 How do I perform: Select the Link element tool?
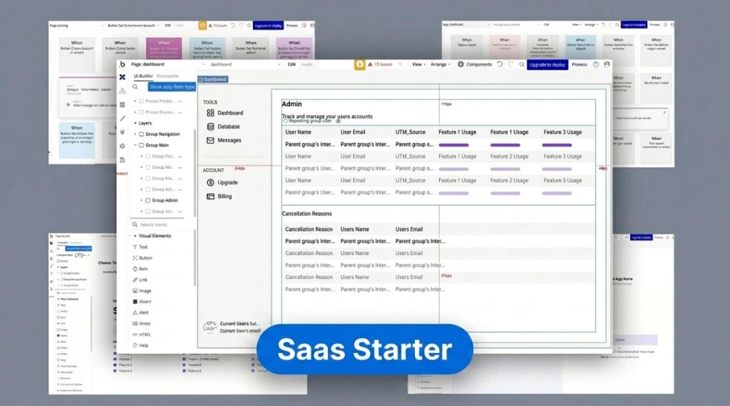click(140, 280)
